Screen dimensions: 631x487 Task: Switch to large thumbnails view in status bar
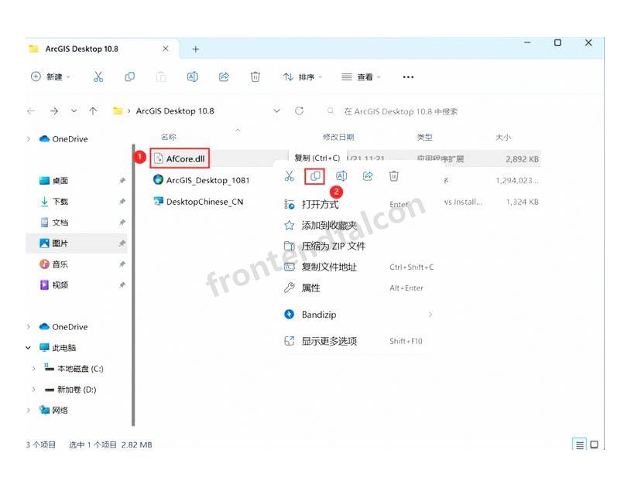[x=595, y=444]
